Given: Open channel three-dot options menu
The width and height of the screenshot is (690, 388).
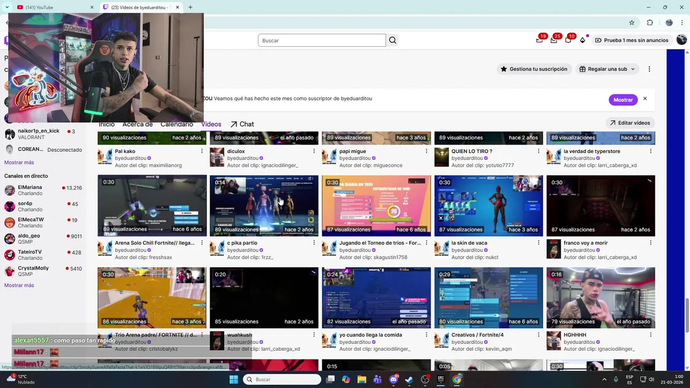Looking at the screenshot, I should point(649,69).
